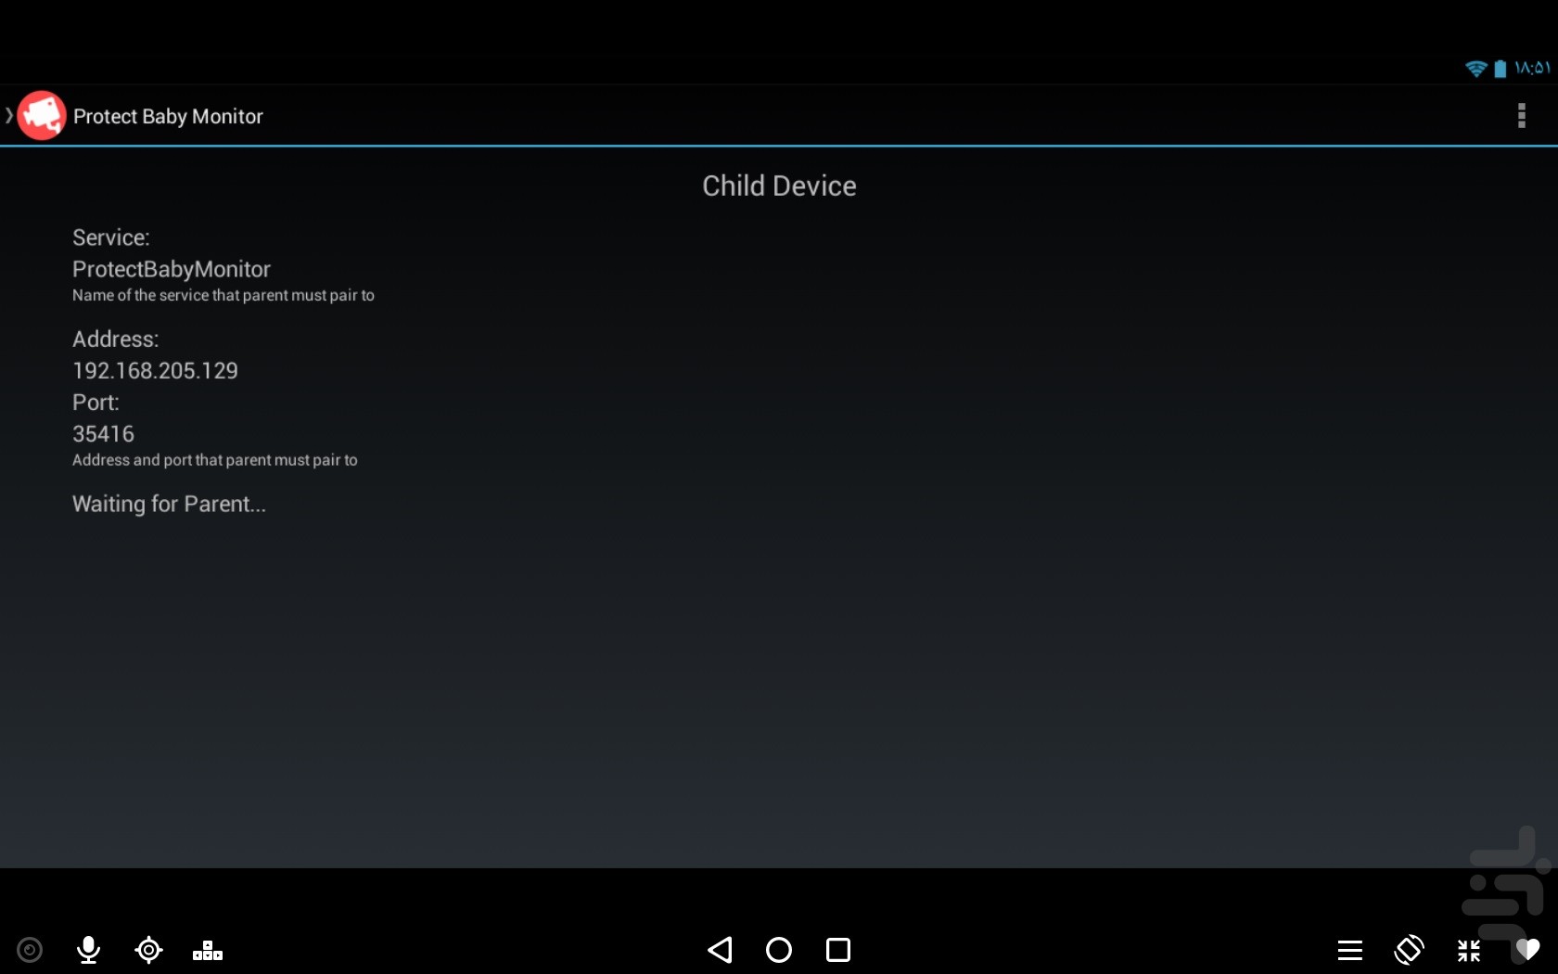Tap the ProtectBabyMonitor service name
Image resolution: width=1558 pixels, height=974 pixels.
pos(172,269)
